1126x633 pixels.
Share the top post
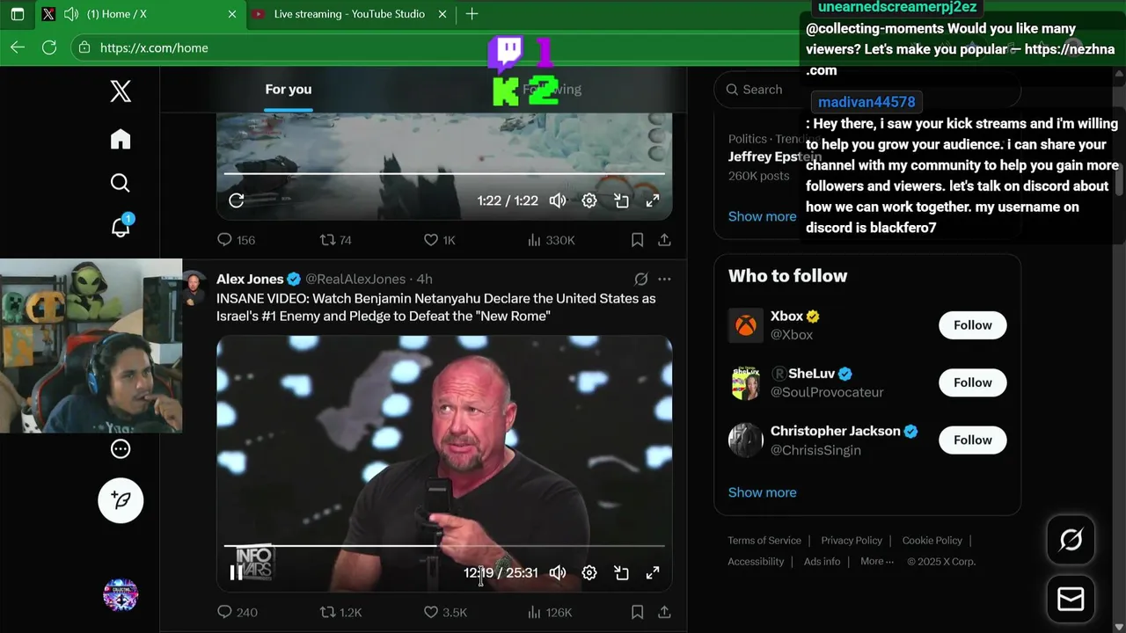pos(665,240)
